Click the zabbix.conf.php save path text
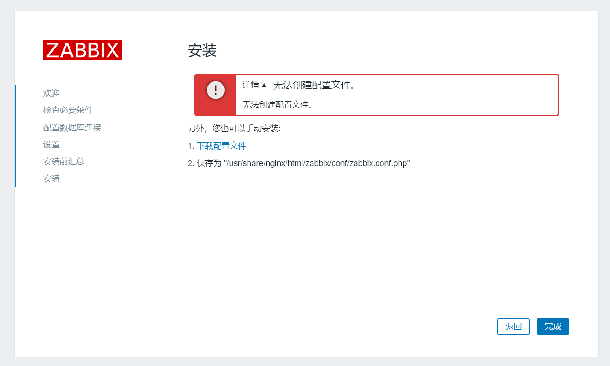Viewport: 610px width, 366px height. (x=317, y=163)
